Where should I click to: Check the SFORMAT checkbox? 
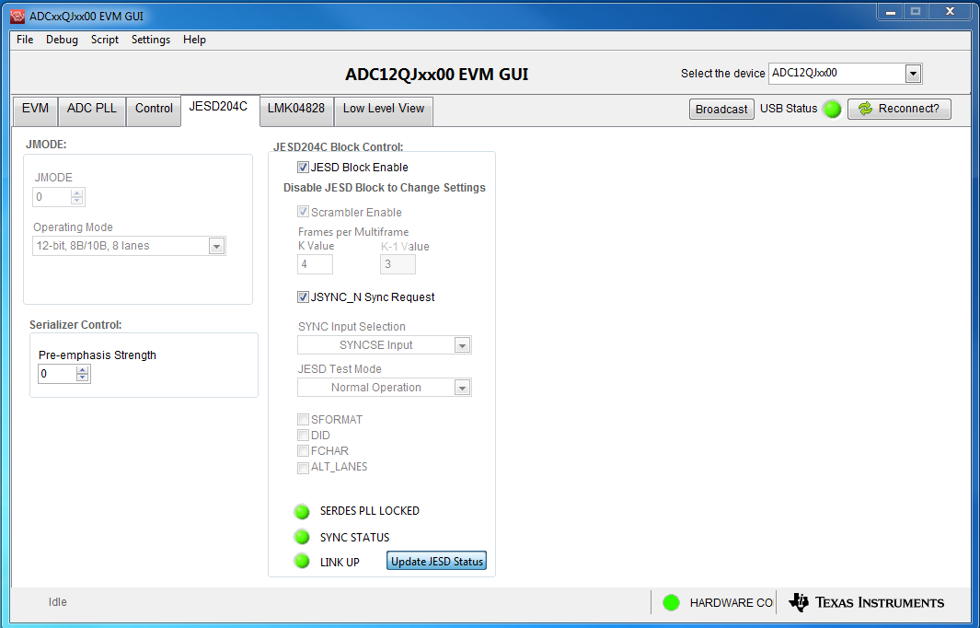[x=303, y=420]
